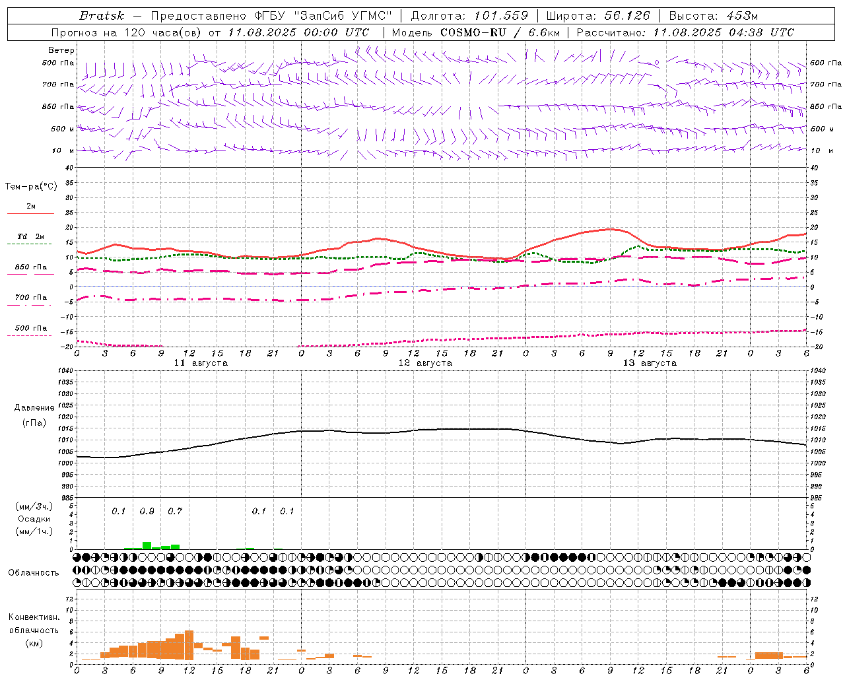Click the "Td 2м" dew point legend entry
The image size is (845, 676).
point(31,236)
